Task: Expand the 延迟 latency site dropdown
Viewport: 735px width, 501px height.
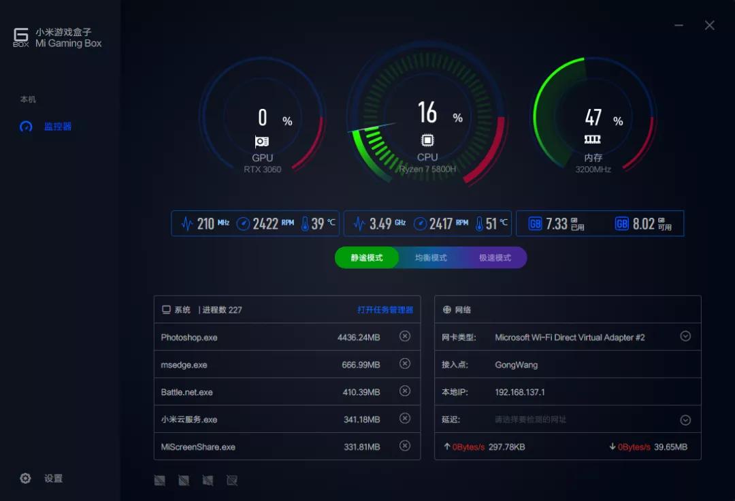Action: point(685,420)
